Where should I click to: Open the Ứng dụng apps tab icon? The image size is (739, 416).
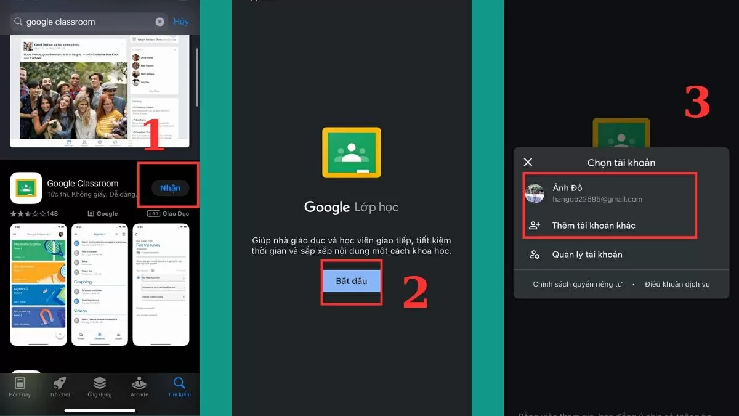[99, 382]
